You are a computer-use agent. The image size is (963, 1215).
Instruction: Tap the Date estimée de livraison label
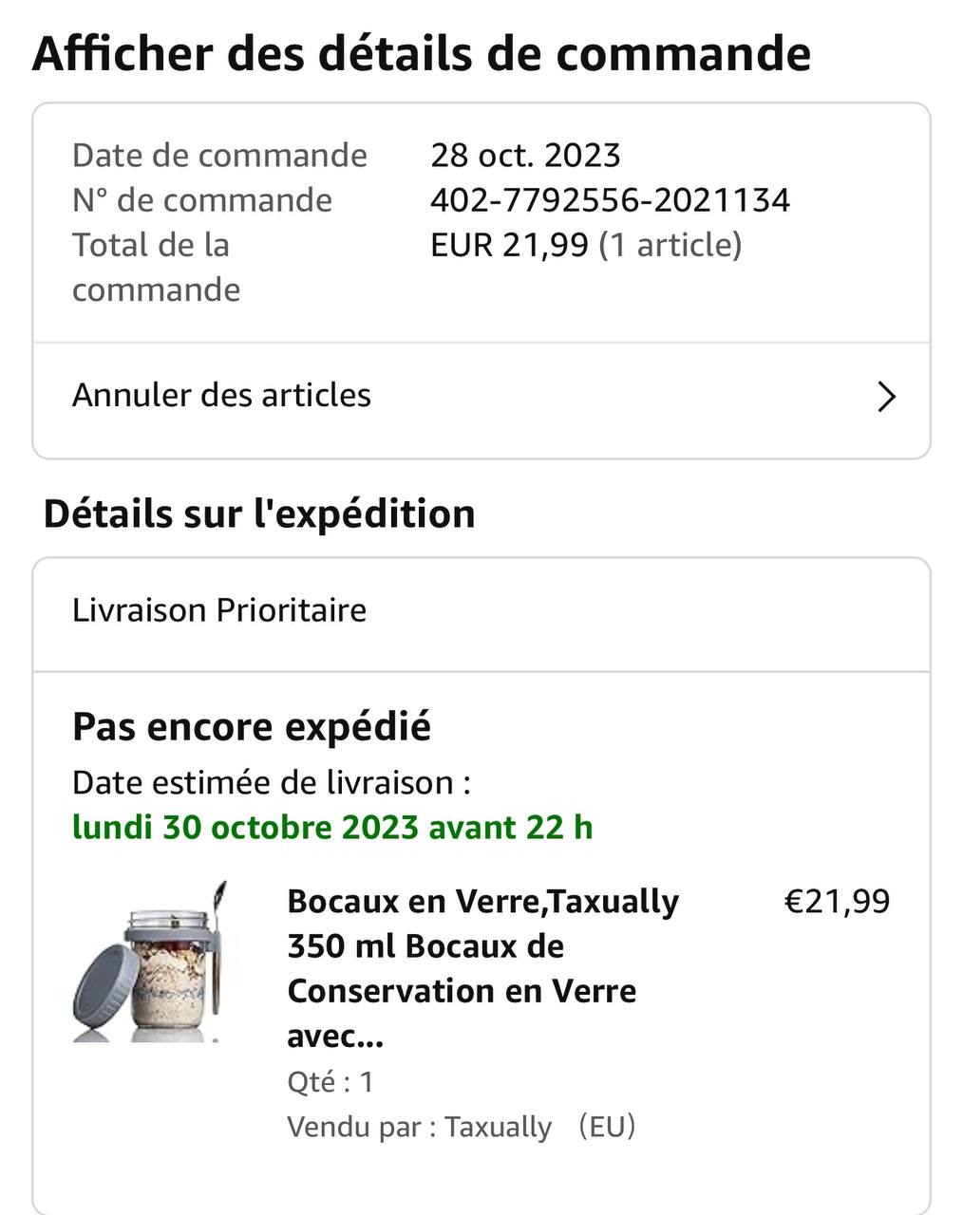pos(272,782)
